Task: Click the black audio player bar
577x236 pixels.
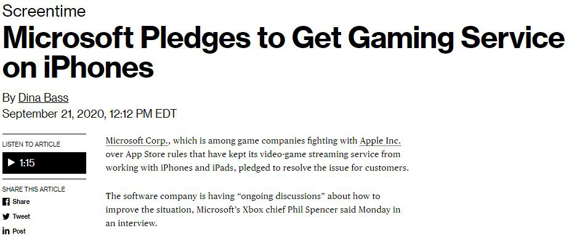Action: click(44, 163)
